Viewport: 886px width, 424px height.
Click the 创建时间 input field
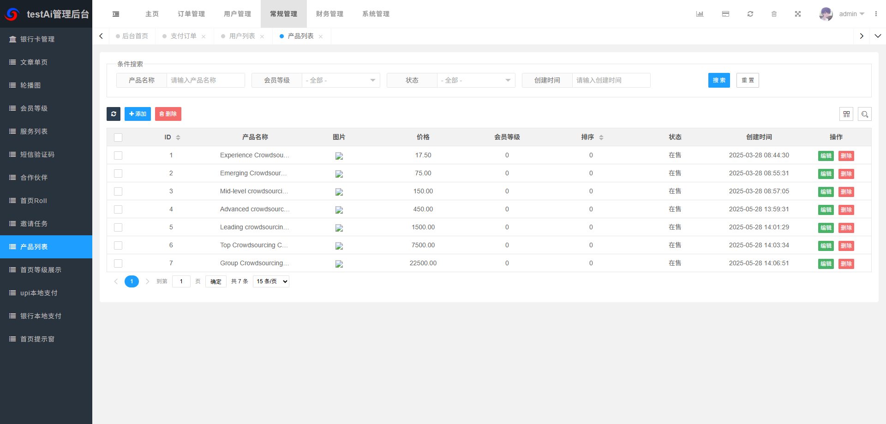tap(611, 80)
